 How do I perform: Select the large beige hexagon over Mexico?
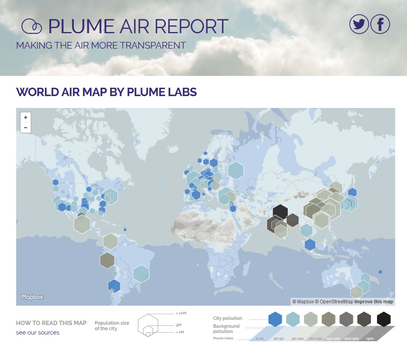click(82, 224)
